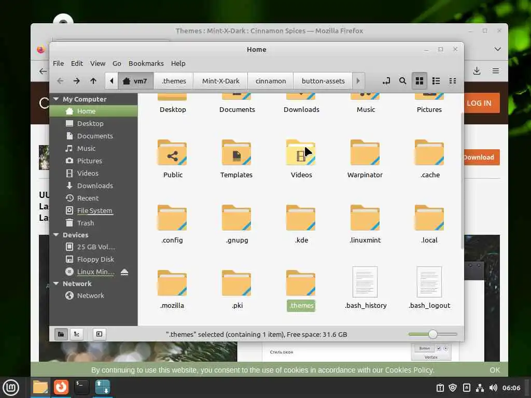This screenshot has width=531, height=398.
Task: Open Videos in sidebar
Action: tap(93, 173)
